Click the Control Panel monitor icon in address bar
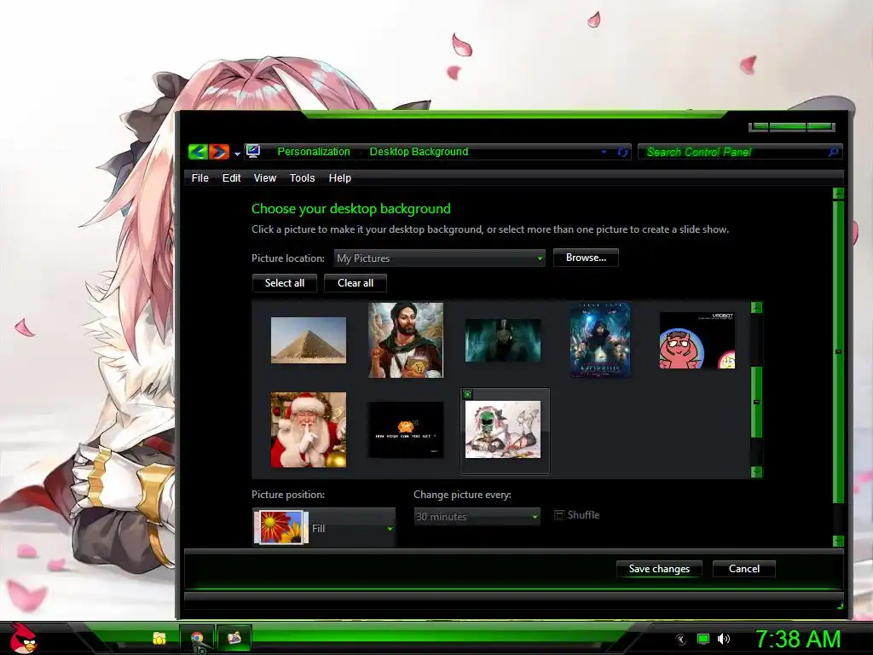Screen dimensions: 873x655 [253, 151]
